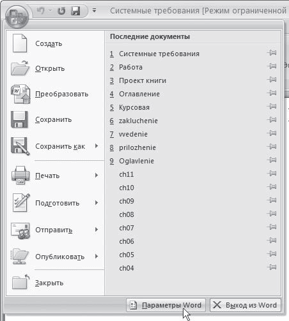Pin Системные требования to the recent list

coord(272,52)
